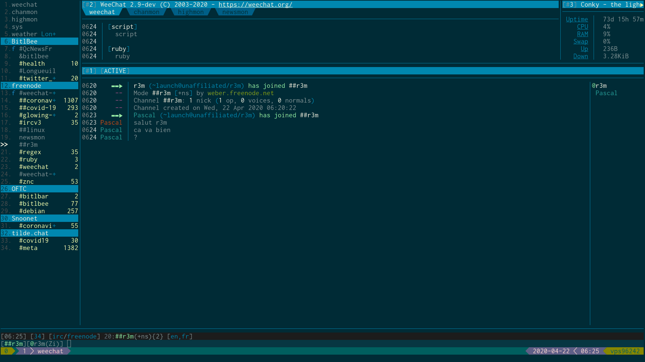The width and height of the screenshot is (645, 362).
Task: Select the #debian channel in buffer list
Action: 32,211
